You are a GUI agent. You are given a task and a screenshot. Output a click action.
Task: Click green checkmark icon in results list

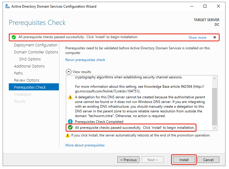click(x=70, y=128)
